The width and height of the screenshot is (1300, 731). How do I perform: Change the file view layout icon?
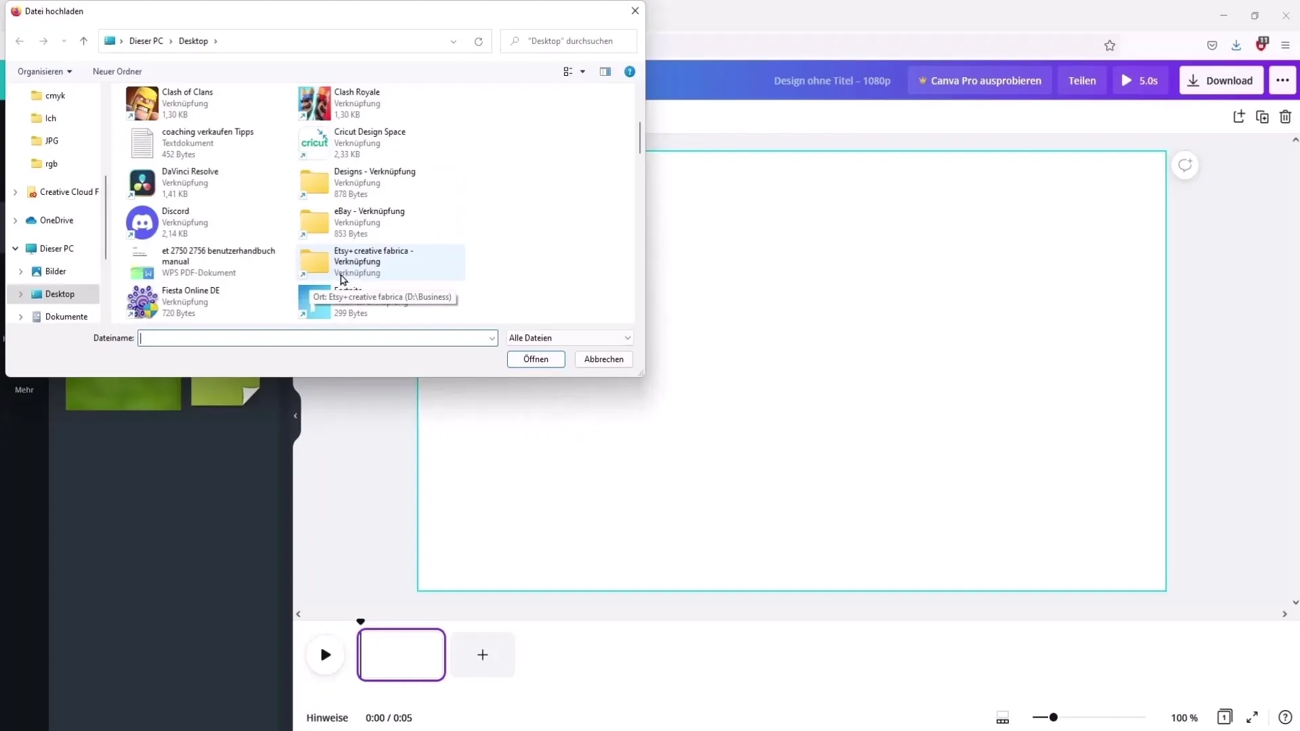568,72
